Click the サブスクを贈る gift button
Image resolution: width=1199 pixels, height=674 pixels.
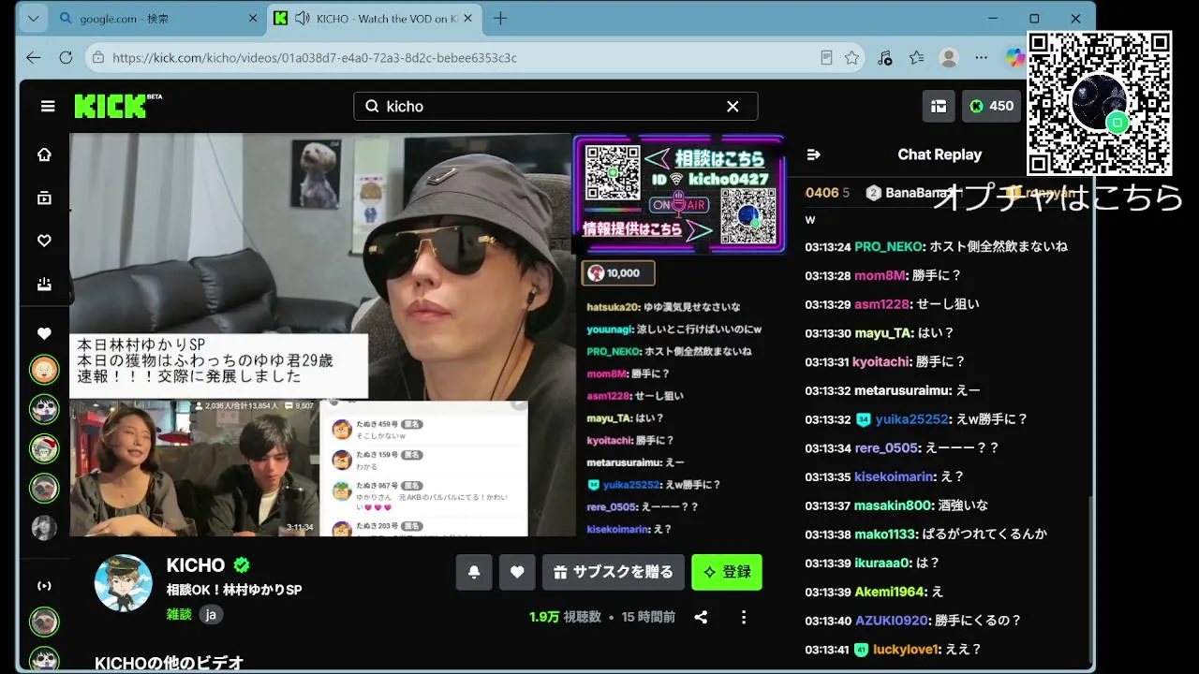point(614,572)
